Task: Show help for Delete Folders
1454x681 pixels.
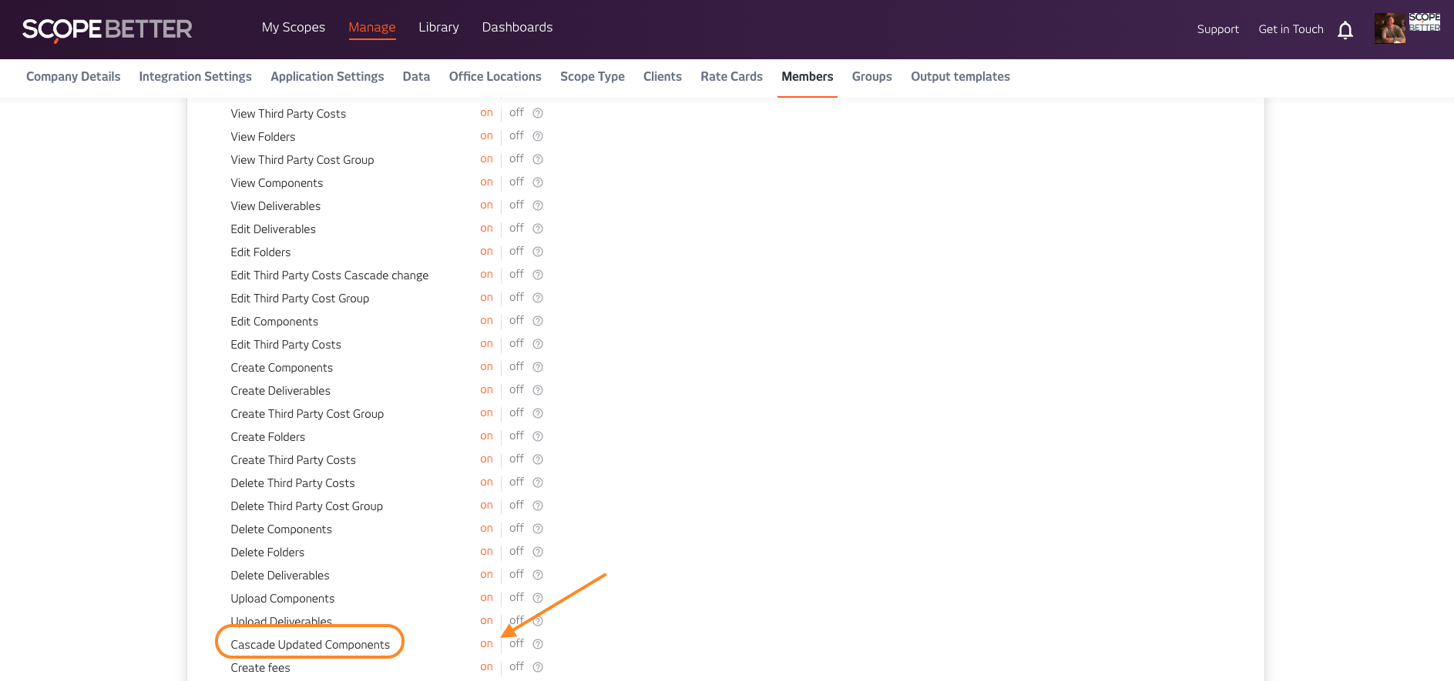Action: pos(538,552)
